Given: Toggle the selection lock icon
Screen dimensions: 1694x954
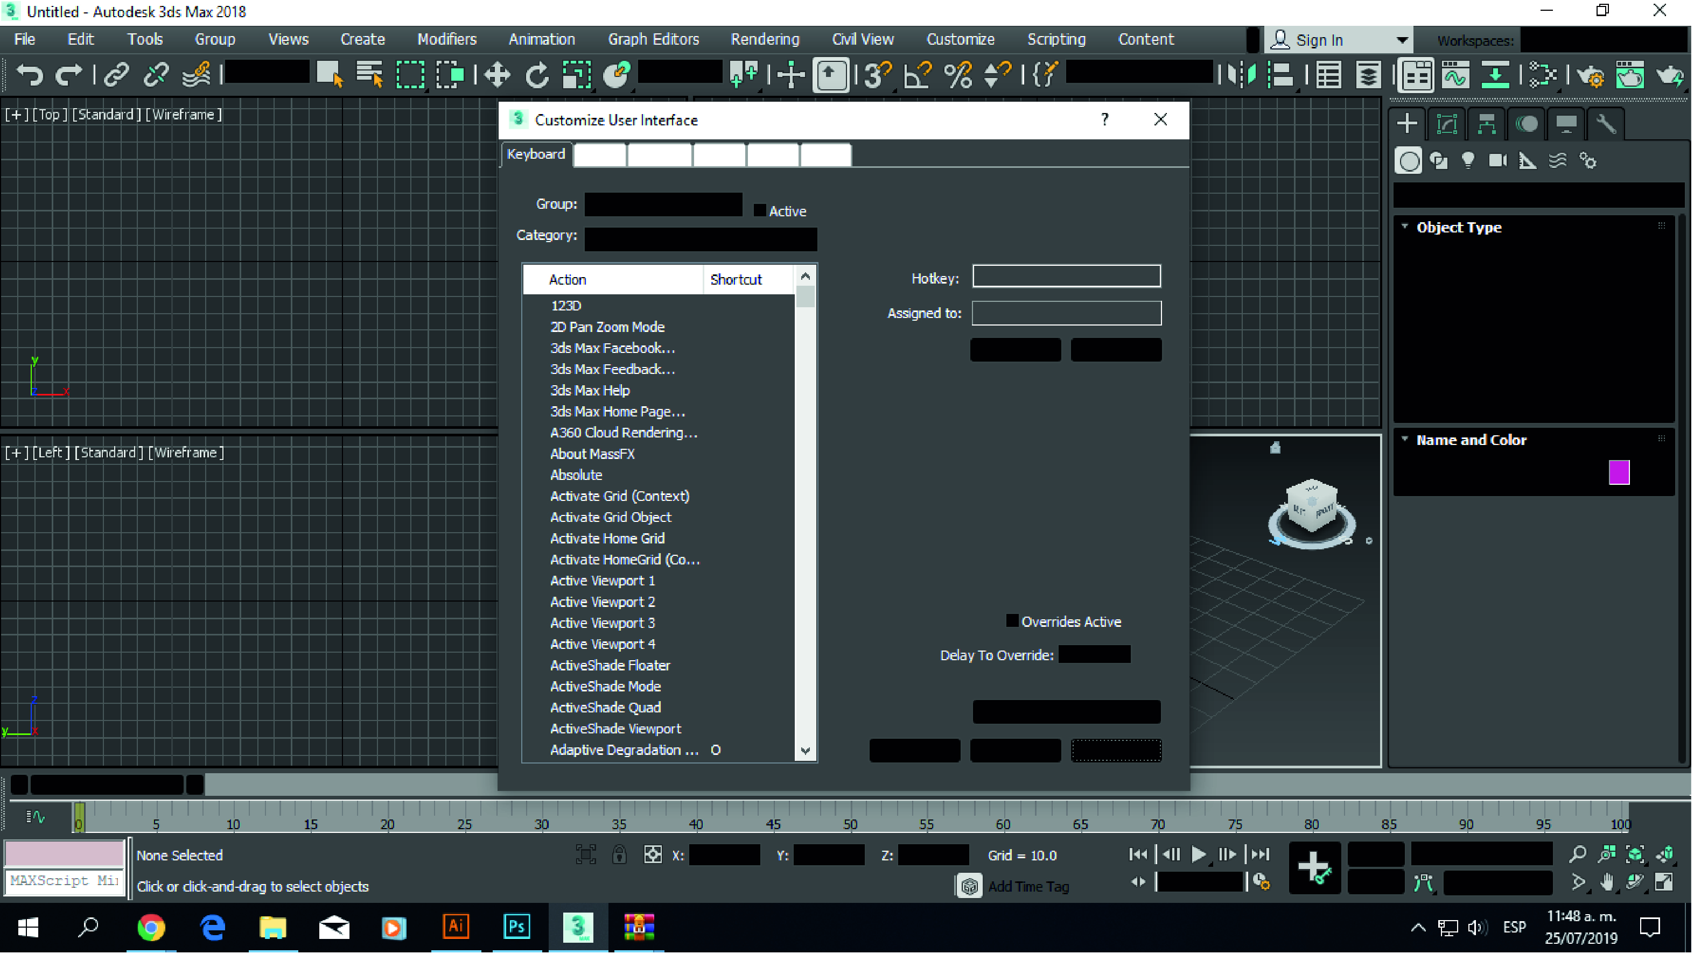Looking at the screenshot, I should pyautogui.click(x=619, y=855).
